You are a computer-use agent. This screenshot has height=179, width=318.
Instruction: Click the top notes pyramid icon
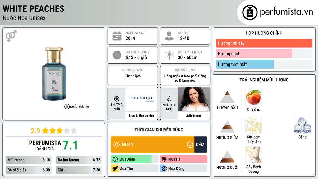click(227, 97)
